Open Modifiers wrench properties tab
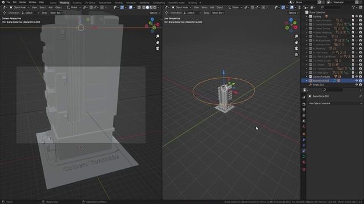 (x=304, y=140)
